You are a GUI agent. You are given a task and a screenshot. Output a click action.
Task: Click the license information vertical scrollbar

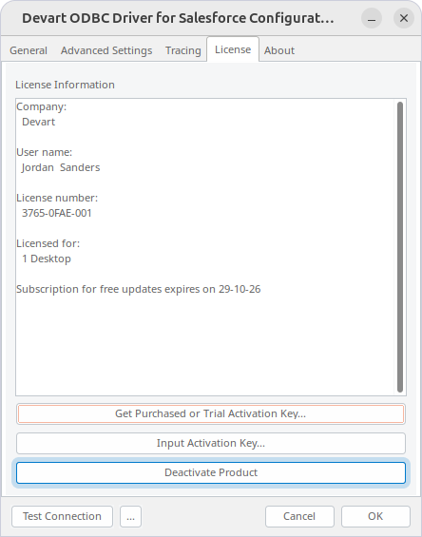[x=400, y=247]
